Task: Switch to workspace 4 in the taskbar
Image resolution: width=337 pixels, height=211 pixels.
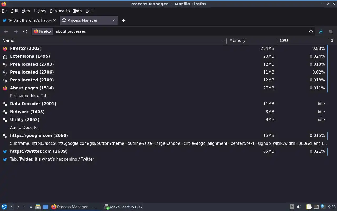Action: [x=31, y=207]
